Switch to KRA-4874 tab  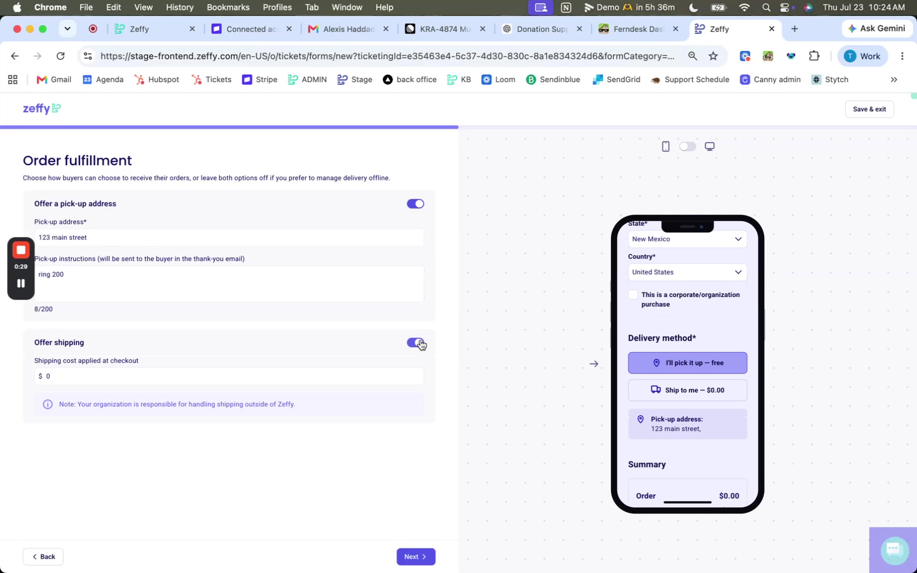click(445, 29)
